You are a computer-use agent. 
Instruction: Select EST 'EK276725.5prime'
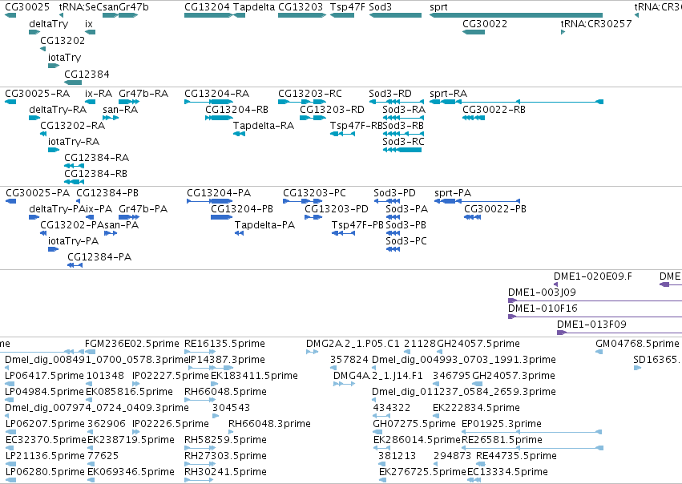[423, 472]
